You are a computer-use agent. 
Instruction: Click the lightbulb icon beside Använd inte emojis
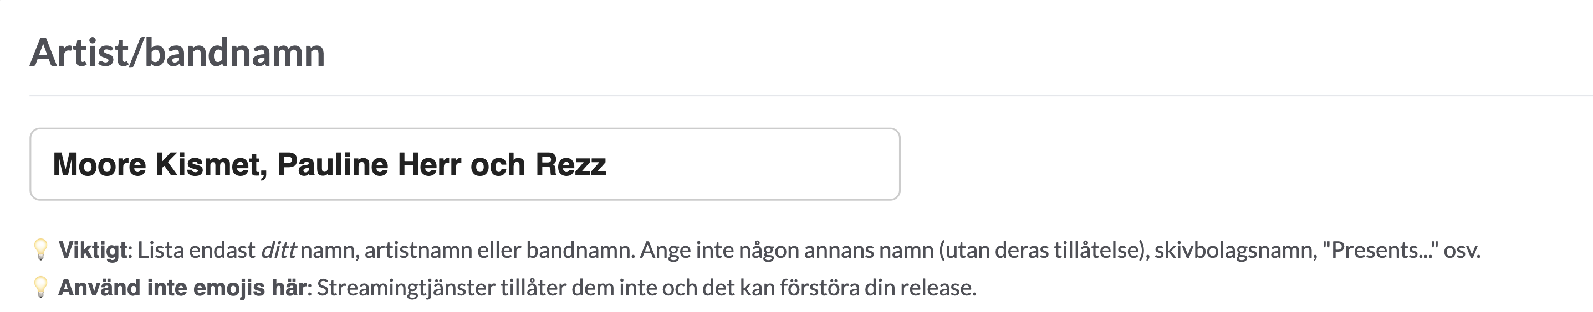click(x=41, y=287)
